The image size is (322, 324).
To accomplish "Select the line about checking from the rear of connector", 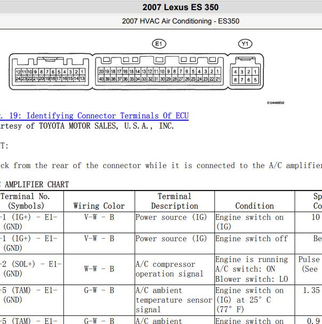I will (161, 165).
